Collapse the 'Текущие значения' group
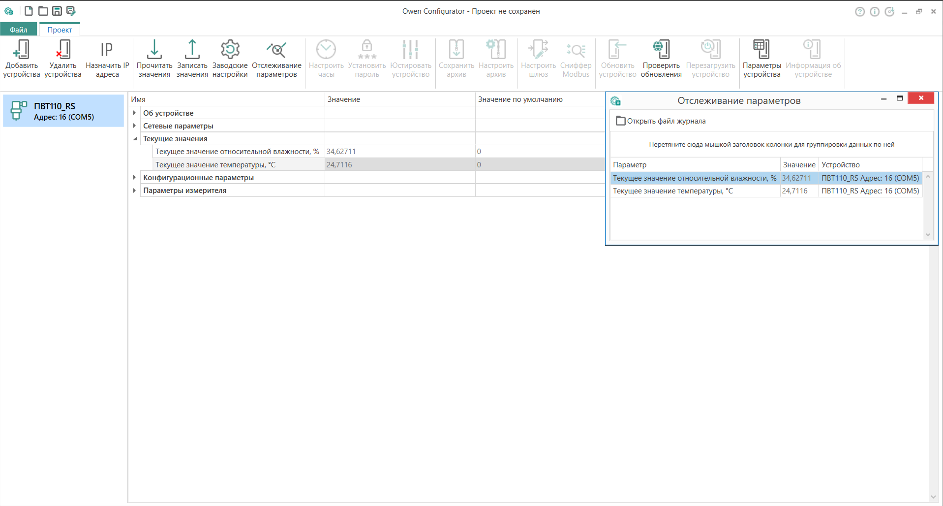The height and width of the screenshot is (506, 943). coord(134,139)
